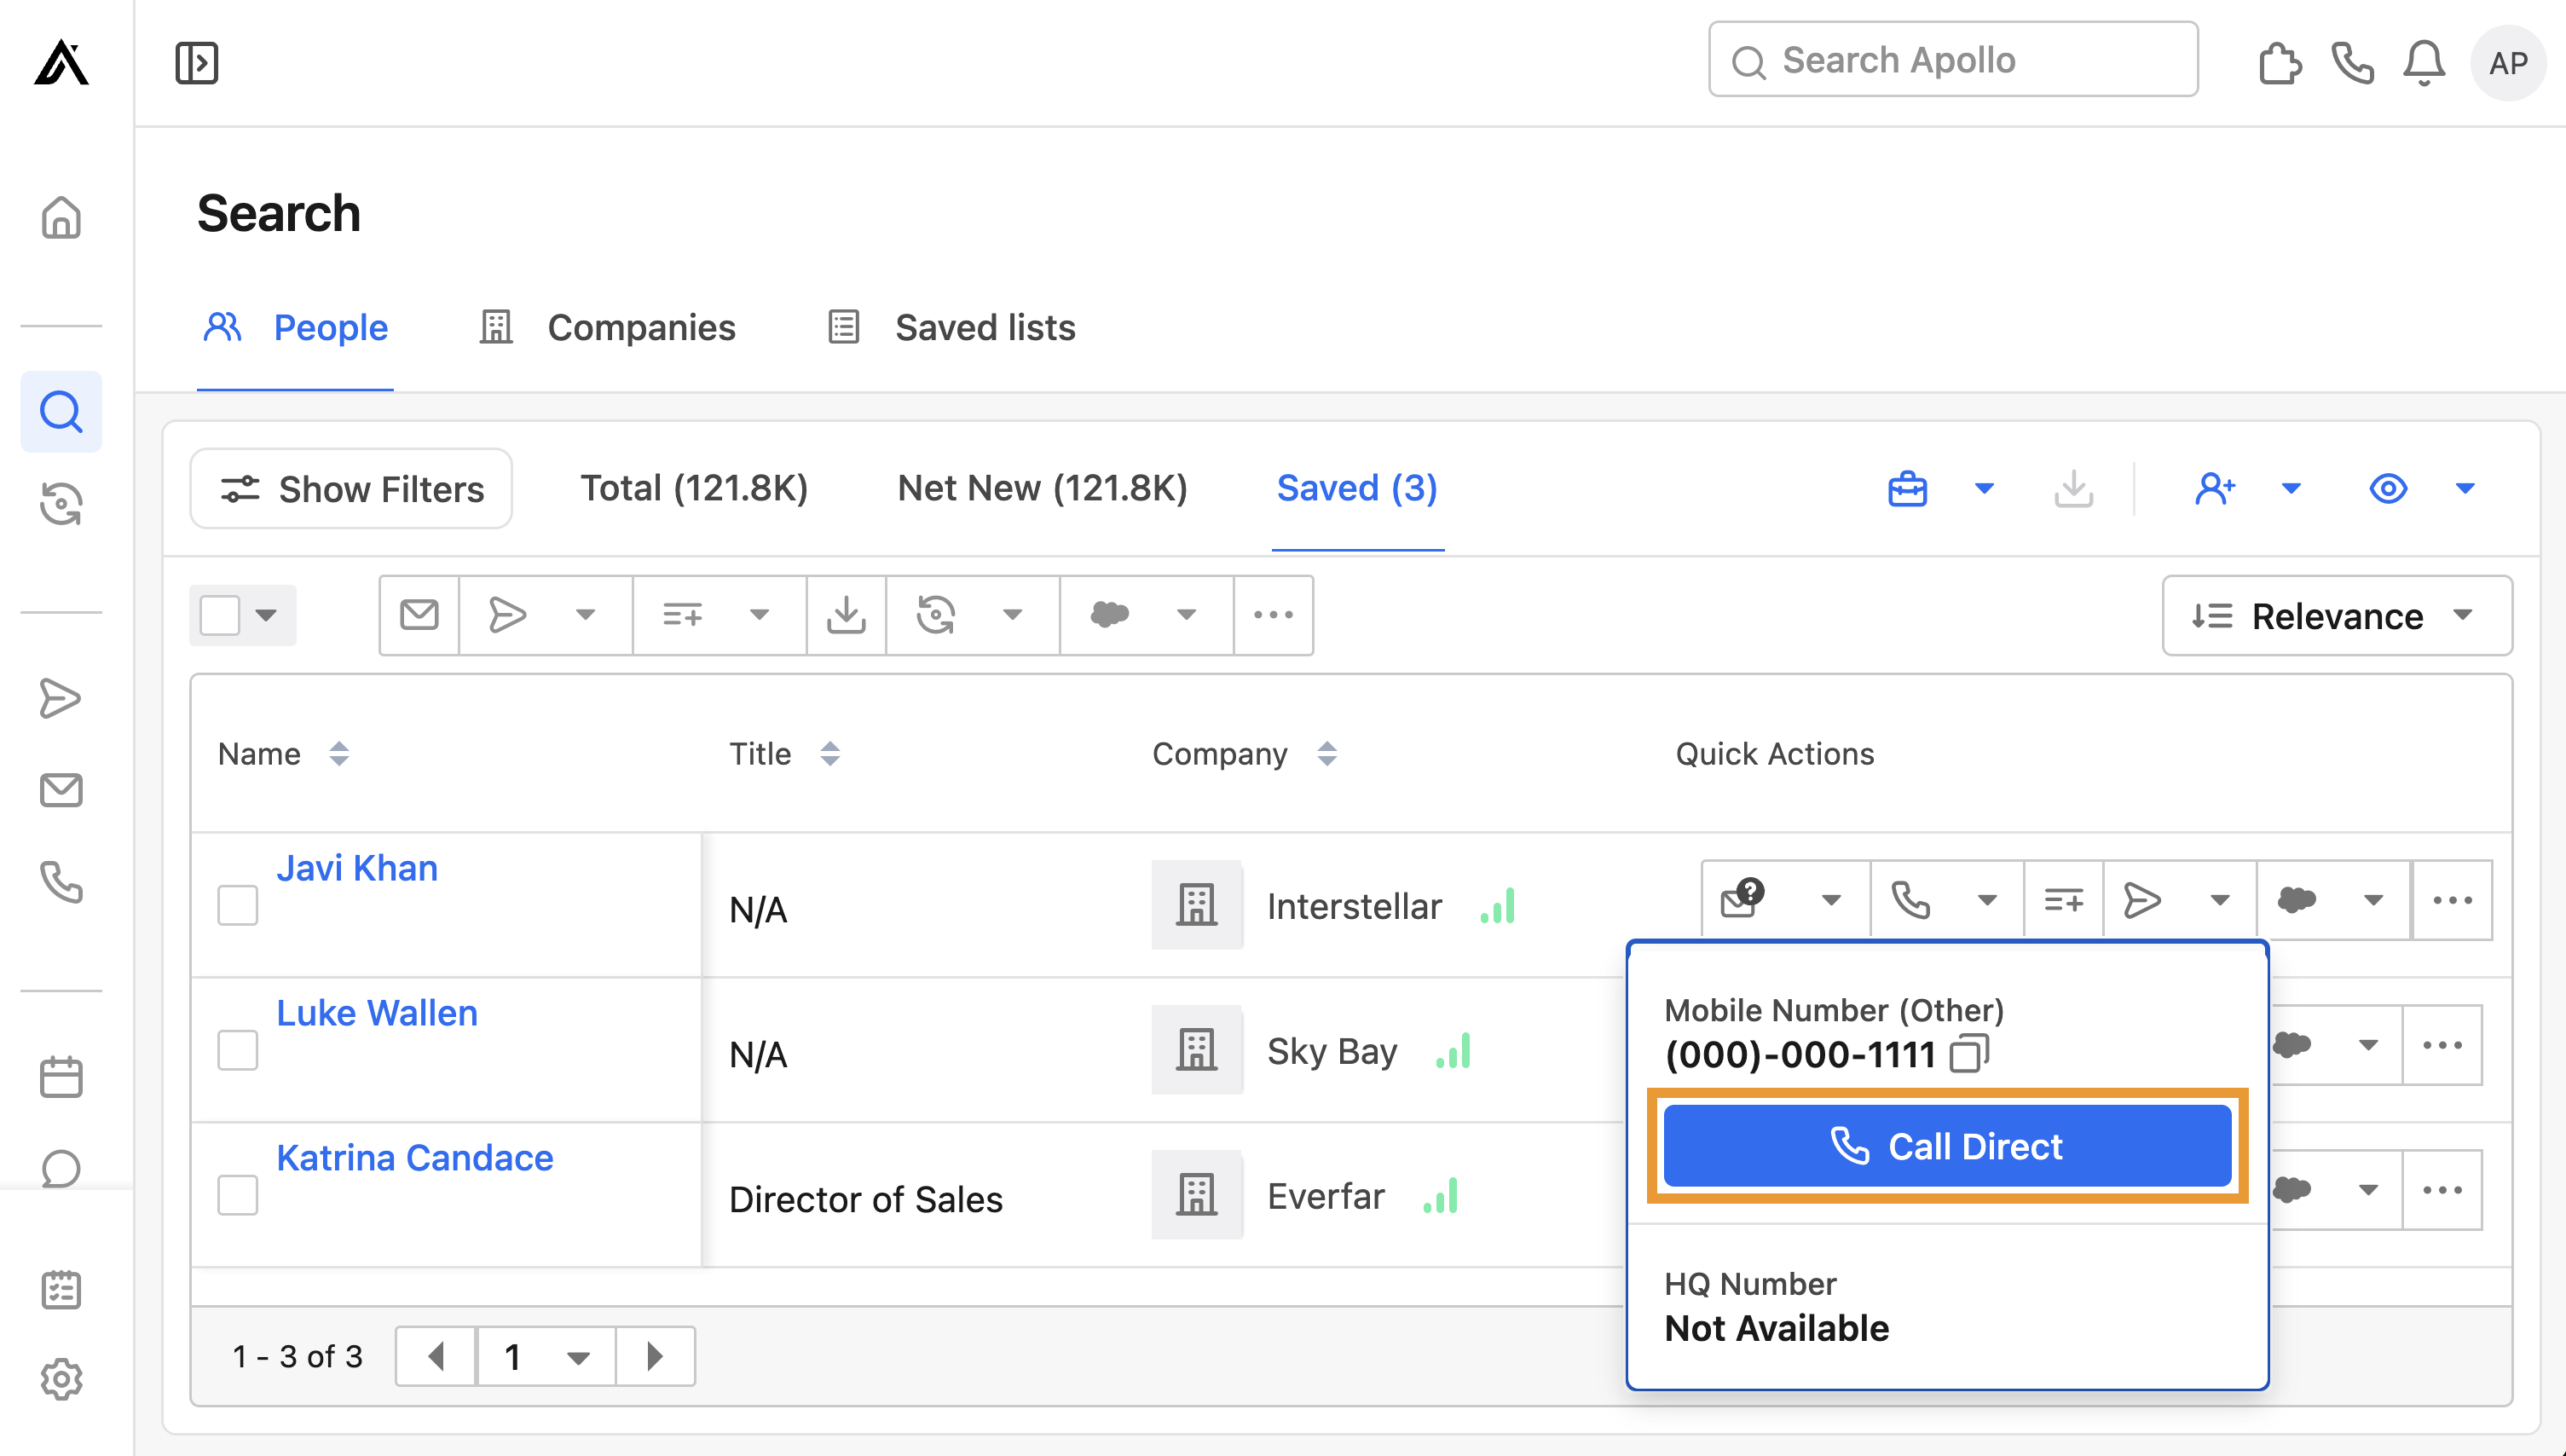2566x1456 pixels.
Task: Sort the table by the Company column
Action: click(x=1328, y=754)
